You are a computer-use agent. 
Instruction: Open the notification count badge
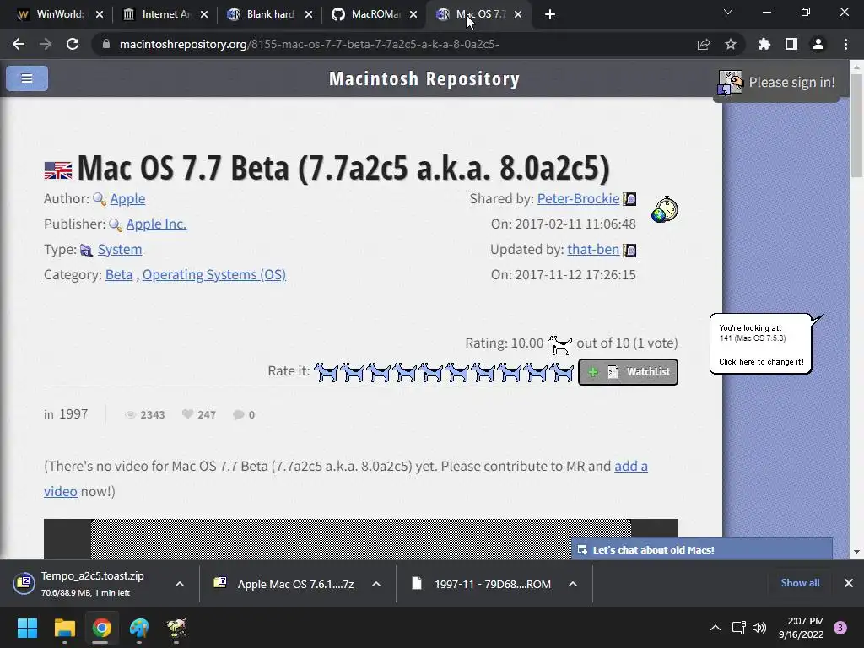(x=840, y=628)
